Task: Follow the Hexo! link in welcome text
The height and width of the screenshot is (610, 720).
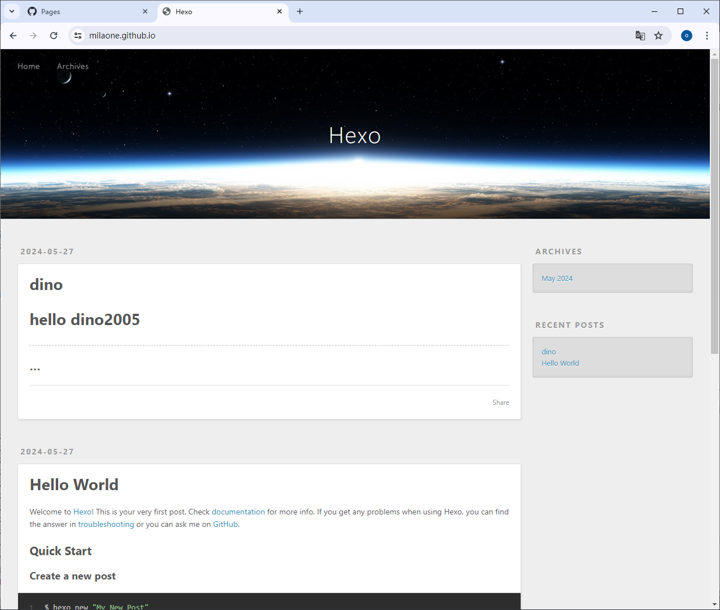Action: [84, 512]
